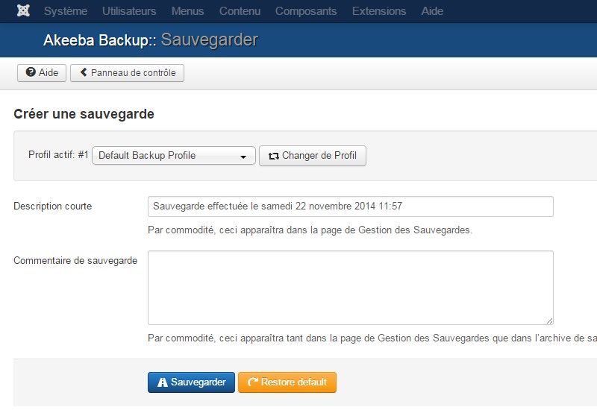Click the Profil actif: #1 label
The height and width of the screenshot is (410, 597).
coord(58,154)
